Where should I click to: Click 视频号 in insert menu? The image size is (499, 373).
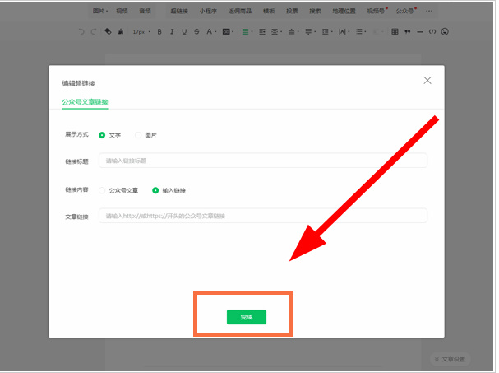click(377, 11)
